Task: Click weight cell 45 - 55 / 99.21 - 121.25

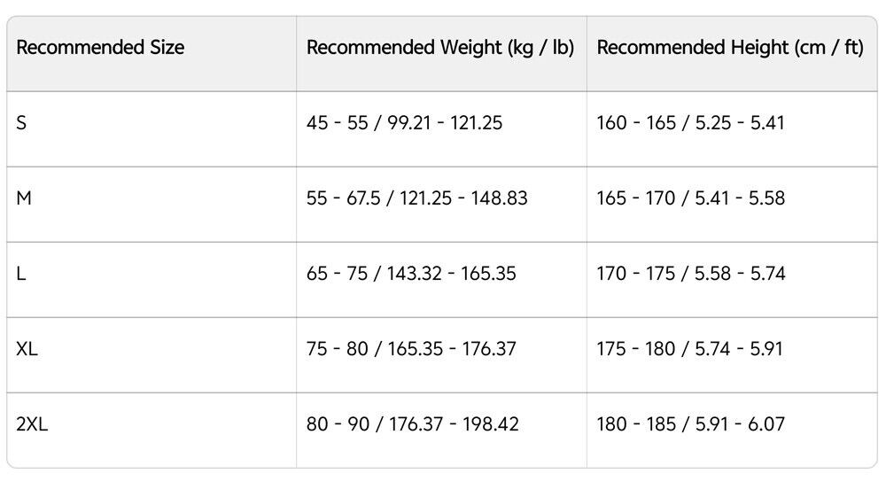Action: 404,123
